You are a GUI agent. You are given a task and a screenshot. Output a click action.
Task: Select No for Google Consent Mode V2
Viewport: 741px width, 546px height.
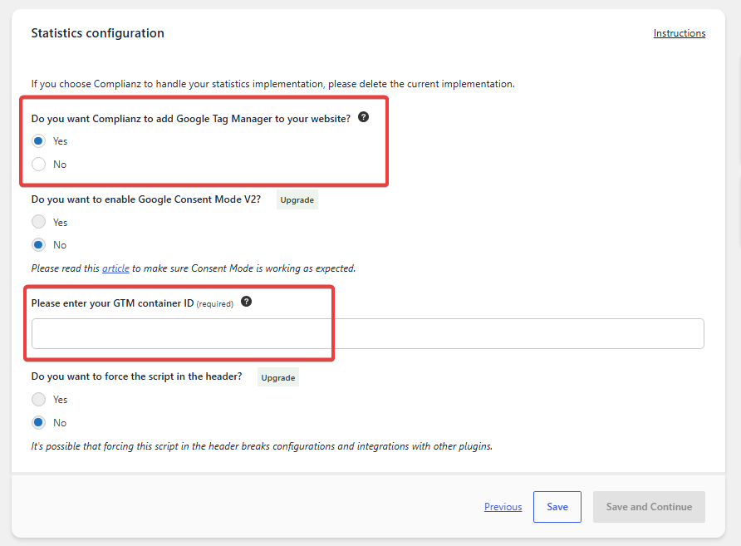(x=39, y=245)
